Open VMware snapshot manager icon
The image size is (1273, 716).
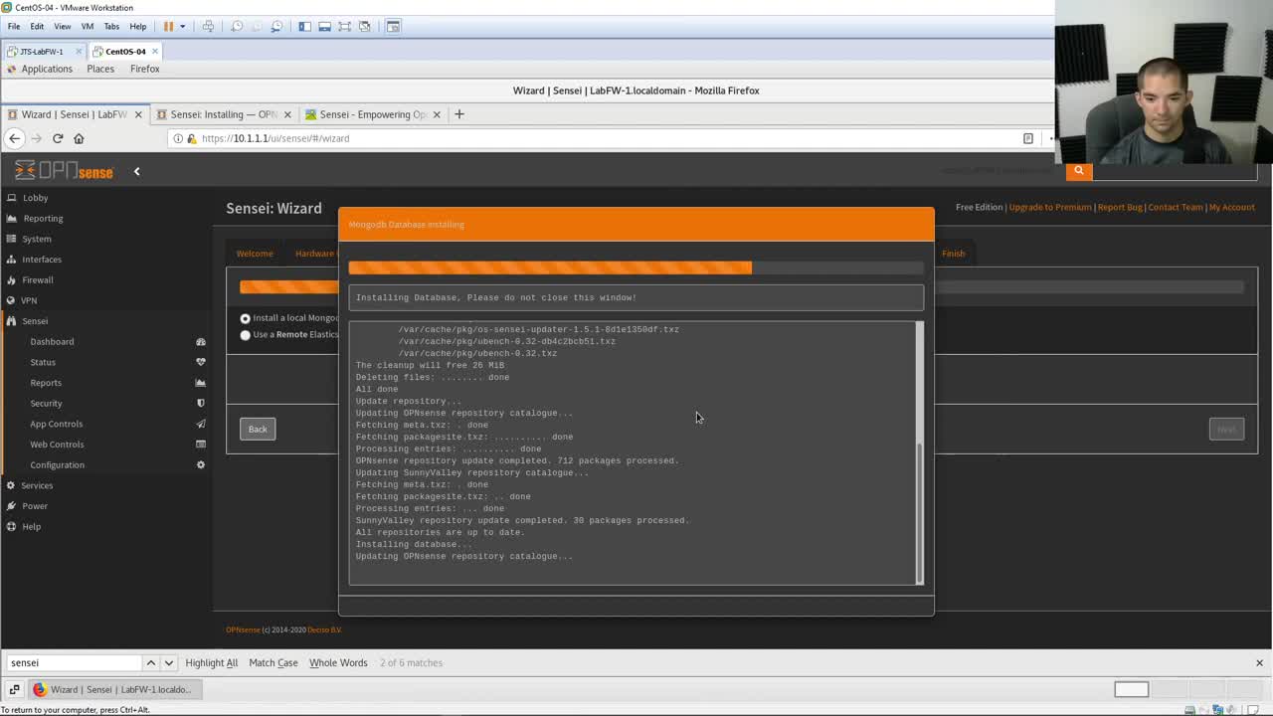276,26
